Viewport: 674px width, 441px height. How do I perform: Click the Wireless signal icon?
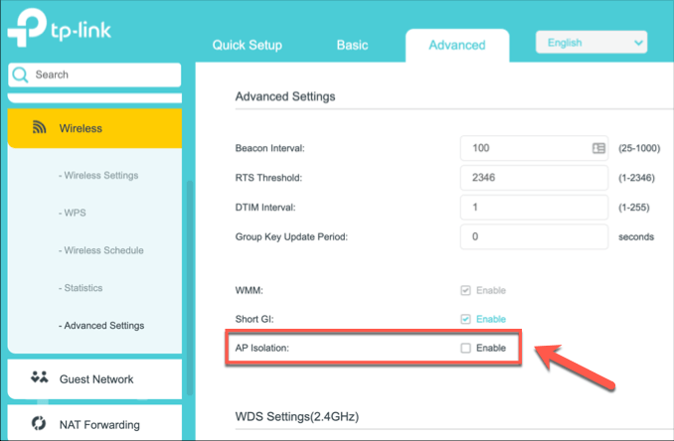40,128
